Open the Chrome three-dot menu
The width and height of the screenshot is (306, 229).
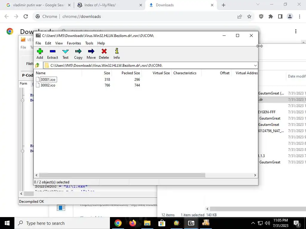tap(299, 17)
